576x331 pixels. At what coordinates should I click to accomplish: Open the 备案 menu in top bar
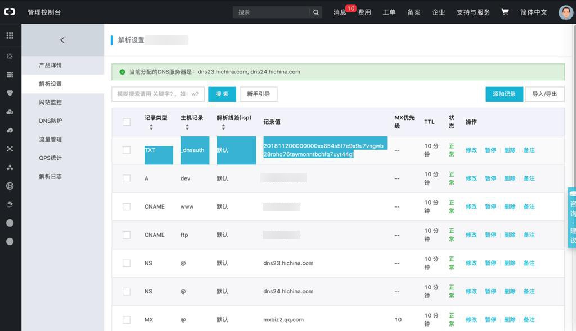[x=413, y=12]
